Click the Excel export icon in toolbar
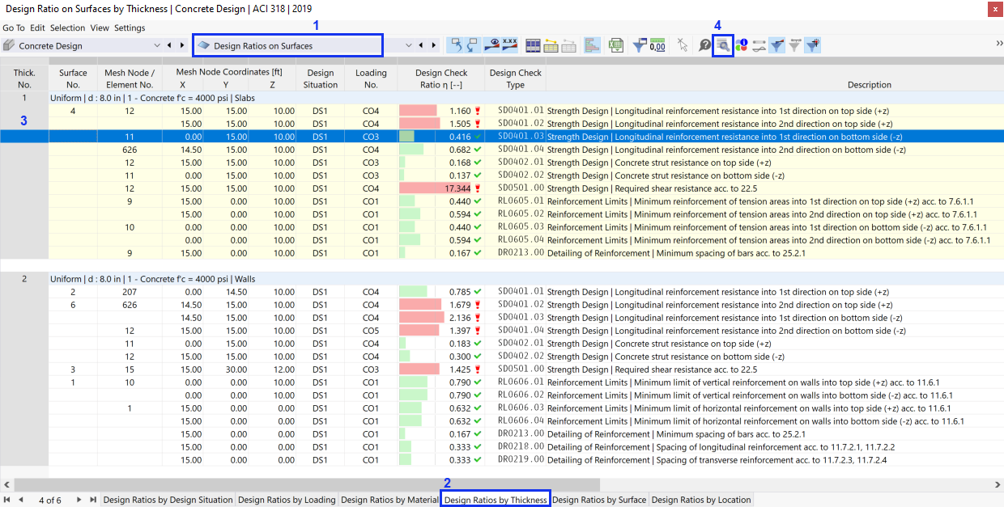1004x507 pixels. (x=616, y=46)
